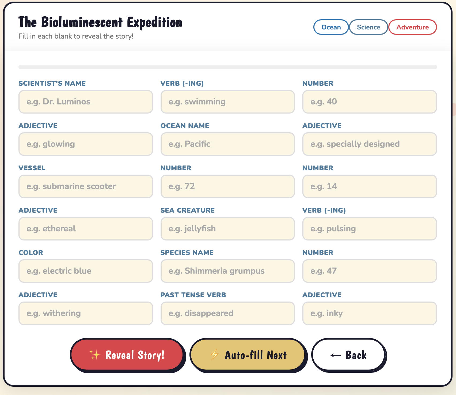The image size is (456, 395).
Task: Click the Species Name input field
Action: pyautogui.click(x=227, y=271)
